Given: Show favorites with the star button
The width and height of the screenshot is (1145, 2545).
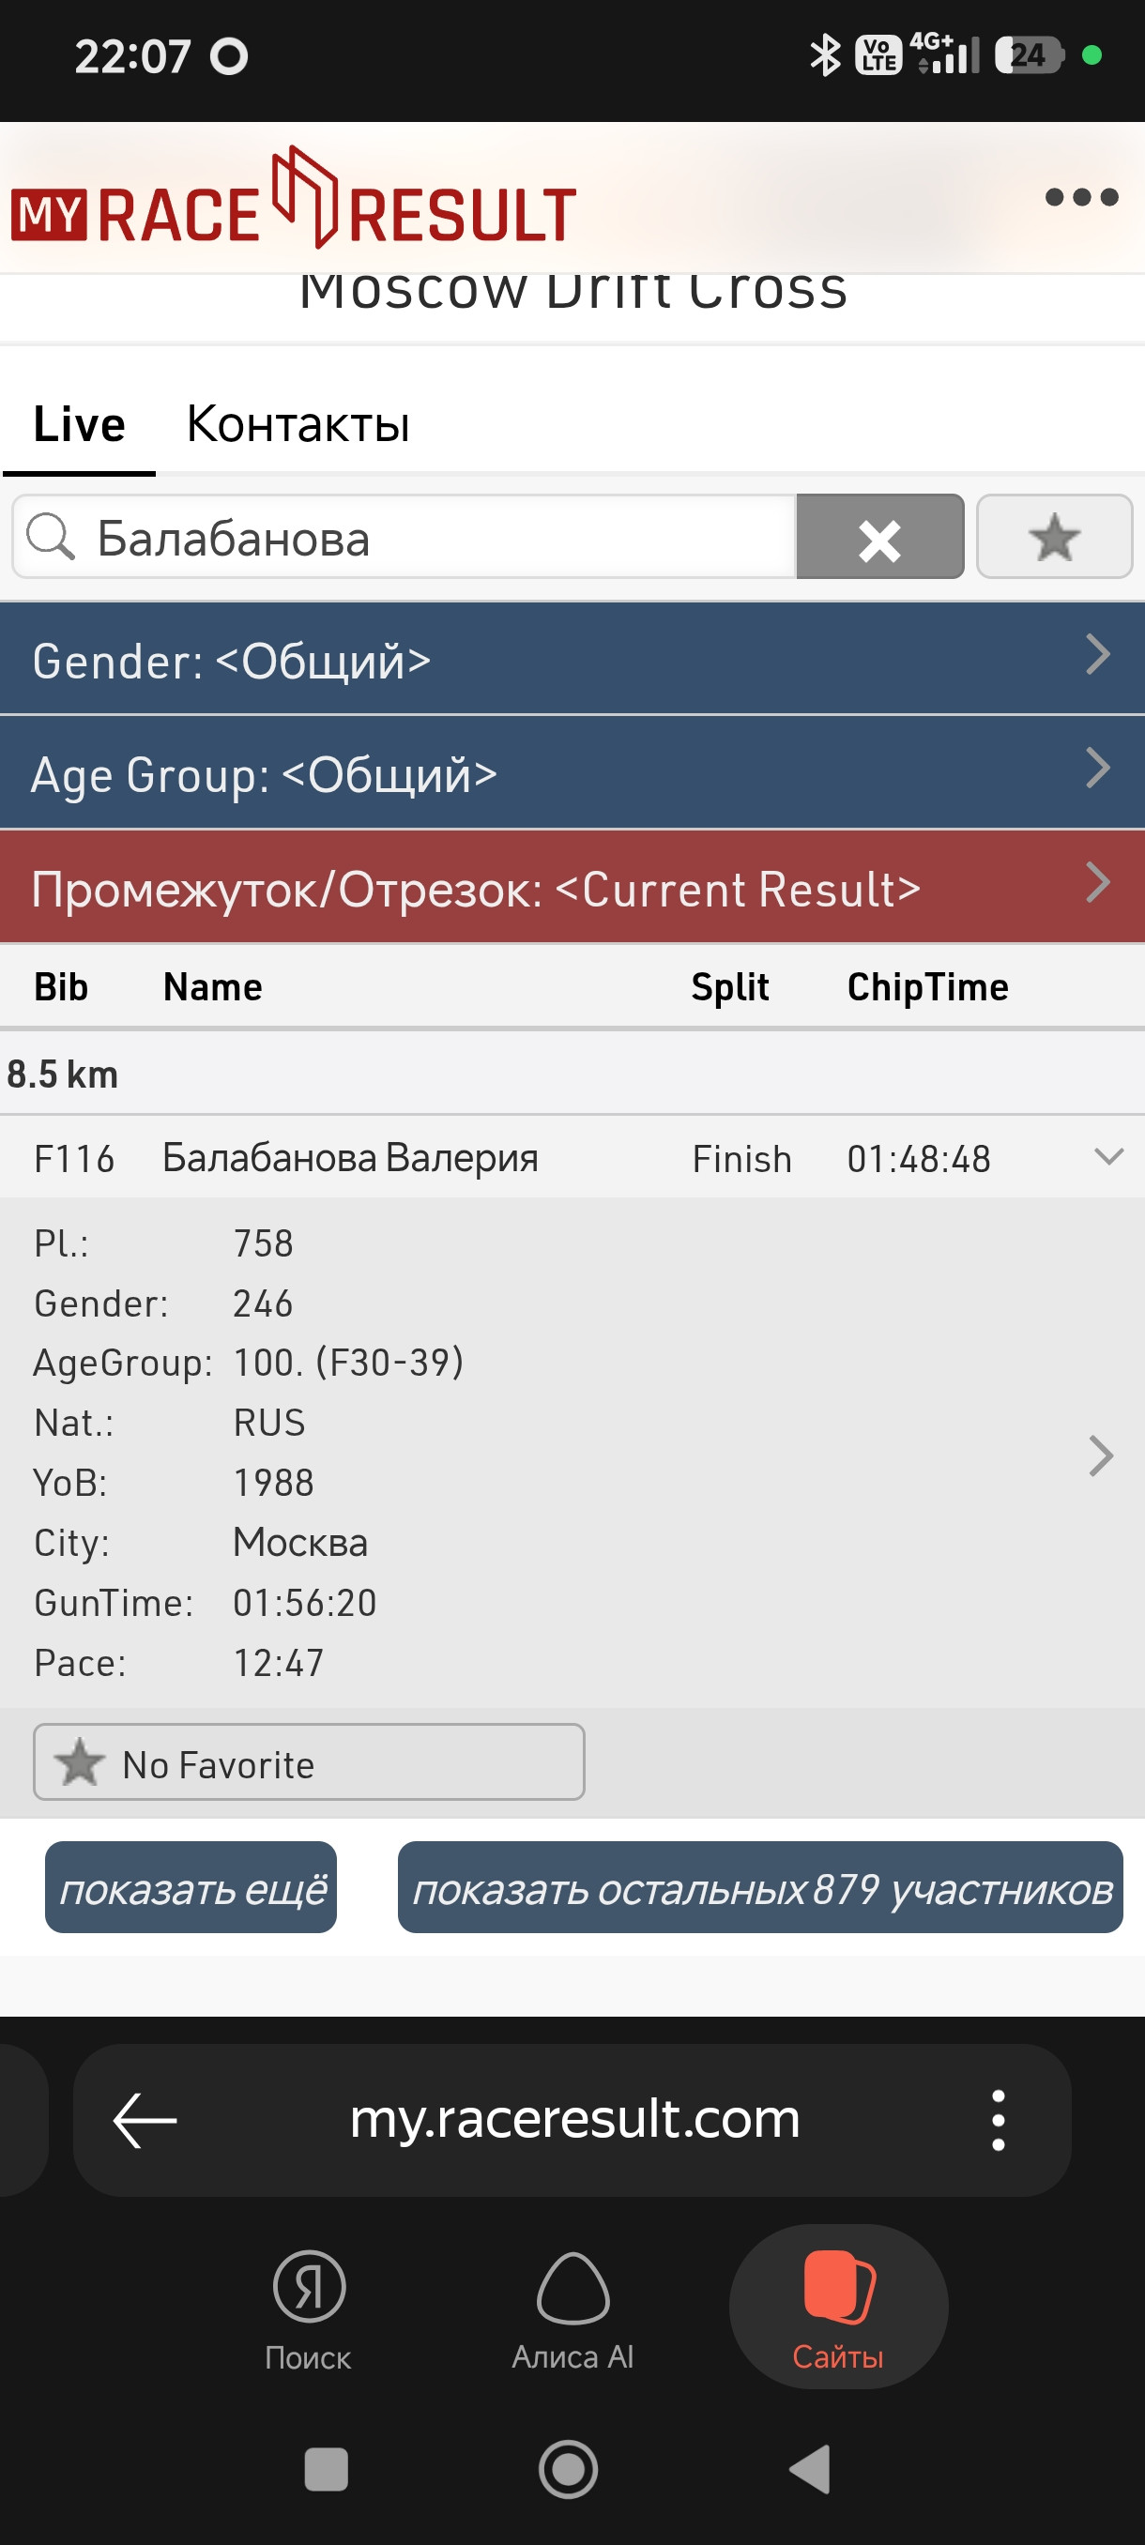Looking at the screenshot, I should click(x=1054, y=537).
